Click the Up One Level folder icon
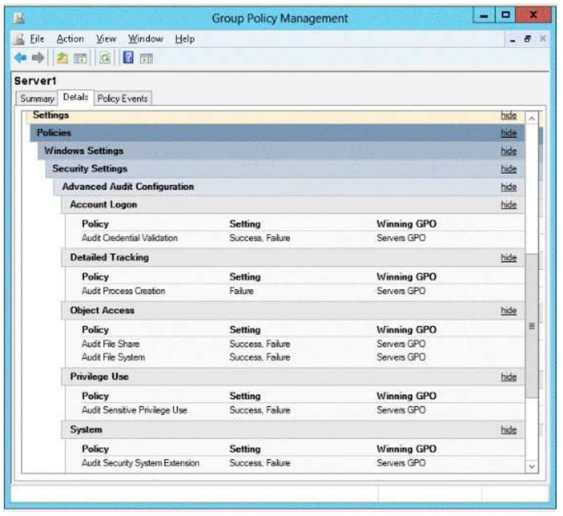563x516 pixels. point(62,58)
